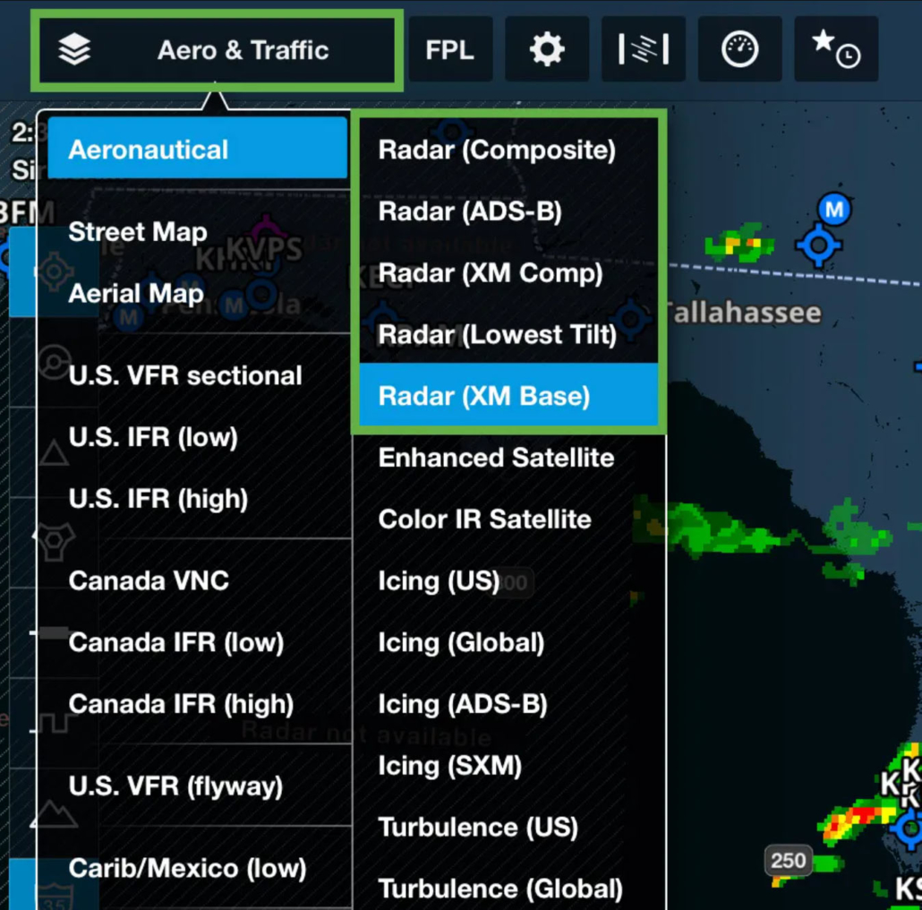Open the FPL flight plan button
The width and height of the screenshot is (922, 910).
click(450, 49)
